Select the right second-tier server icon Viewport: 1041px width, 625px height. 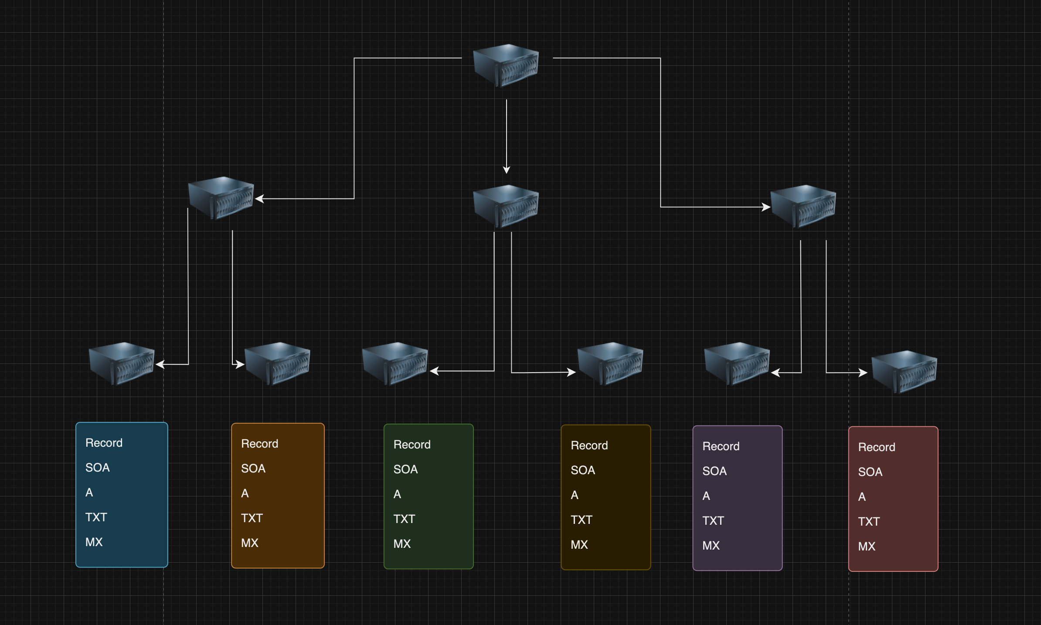[803, 206]
